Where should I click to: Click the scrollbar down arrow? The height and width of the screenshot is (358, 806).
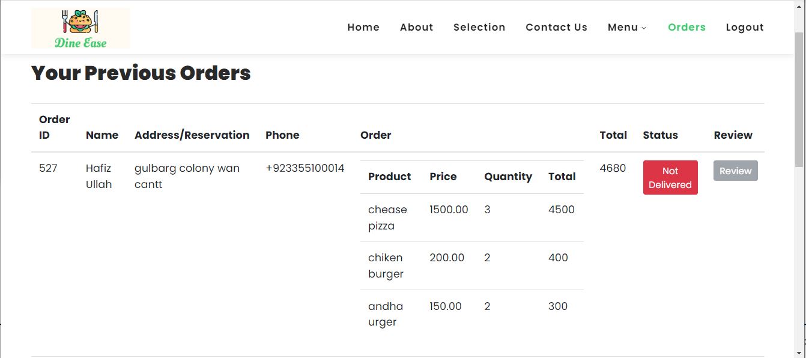(799, 353)
